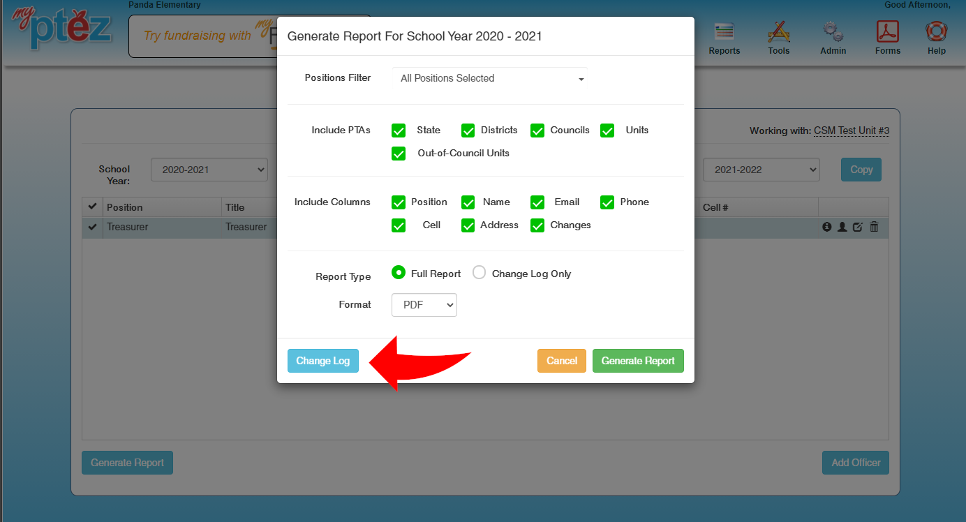Open the 2021-2022 year dropdown
The width and height of the screenshot is (966, 522).
(x=761, y=170)
